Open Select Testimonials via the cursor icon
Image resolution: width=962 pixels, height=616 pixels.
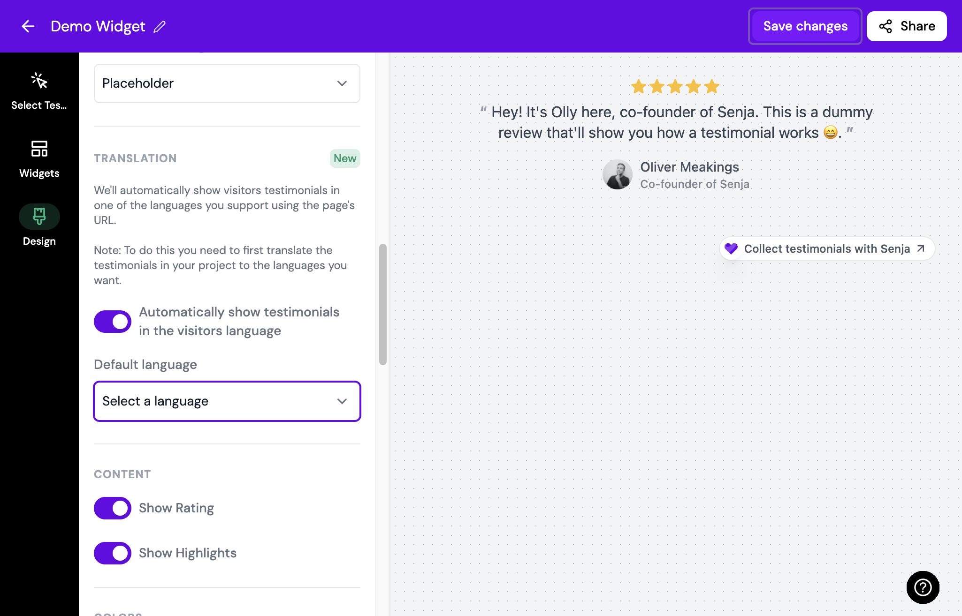39,81
